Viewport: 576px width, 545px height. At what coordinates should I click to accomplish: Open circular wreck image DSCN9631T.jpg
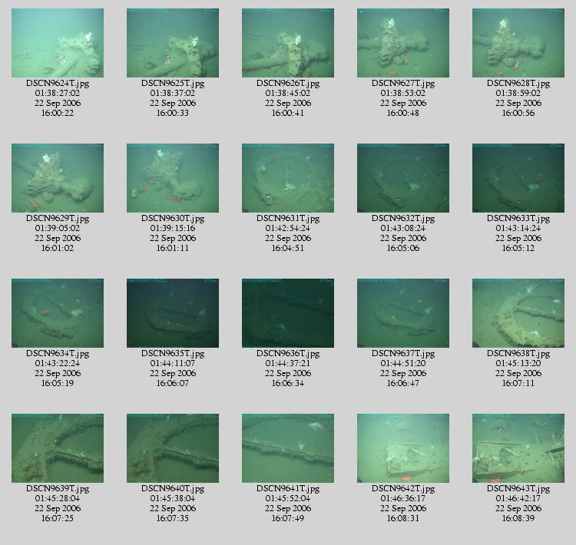click(x=288, y=178)
